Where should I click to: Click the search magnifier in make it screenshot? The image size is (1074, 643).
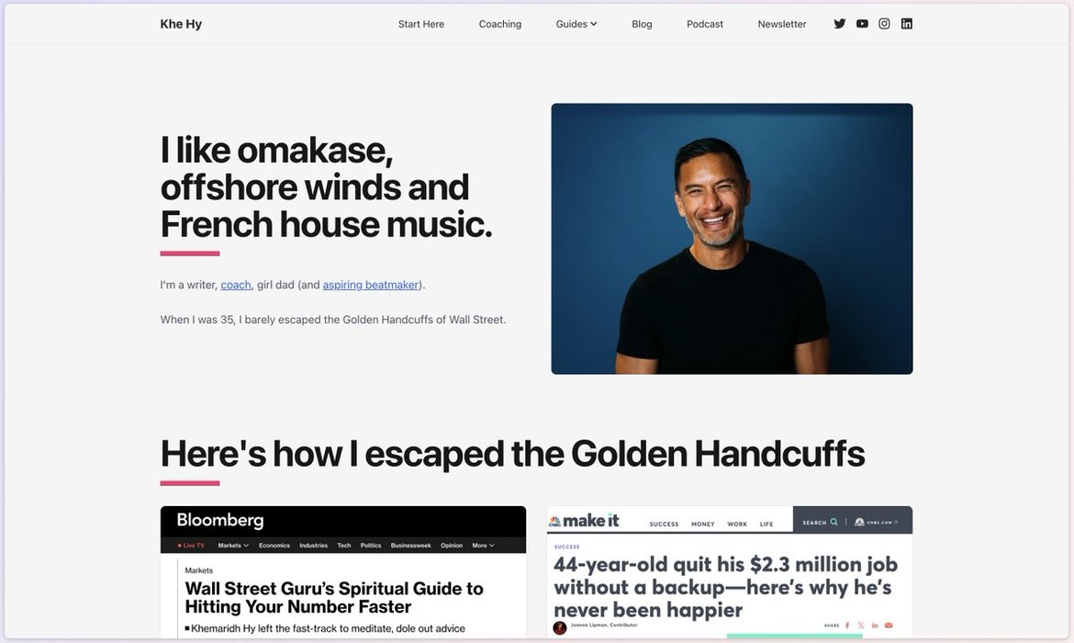click(833, 523)
